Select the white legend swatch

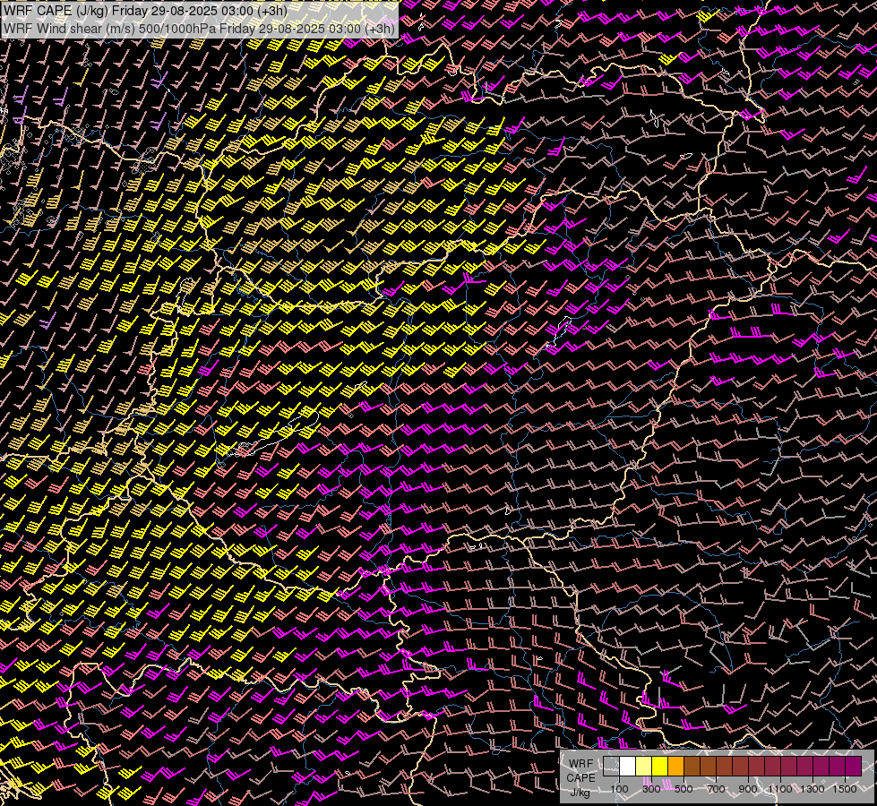coord(628,767)
